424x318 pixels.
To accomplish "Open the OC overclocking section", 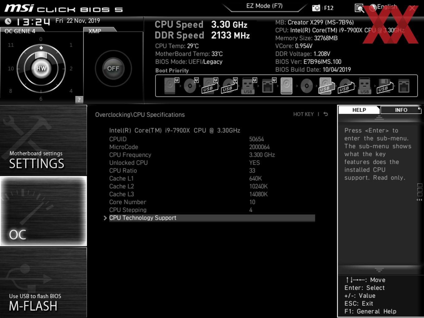I will [x=43, y=211].
